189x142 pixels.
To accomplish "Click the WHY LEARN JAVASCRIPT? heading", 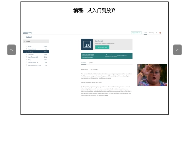I will [x=91, y=83].
